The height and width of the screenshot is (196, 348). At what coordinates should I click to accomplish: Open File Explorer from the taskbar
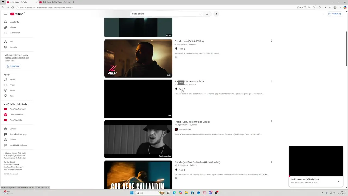pos(186,193)
